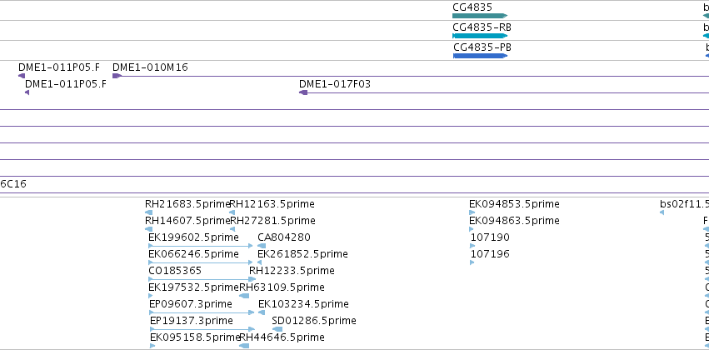Click the DME1-017F03 clone arrowhead
The width and height of the screenshot is (709, 350).
coord(303,92)
